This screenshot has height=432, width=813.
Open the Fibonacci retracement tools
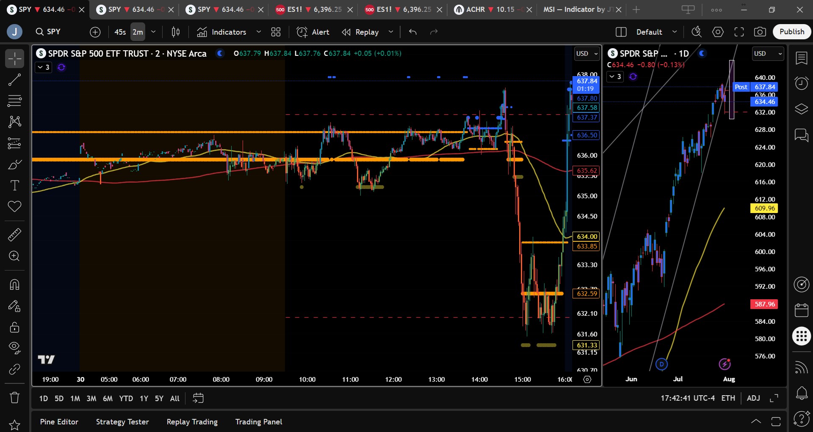coord(14,101)
